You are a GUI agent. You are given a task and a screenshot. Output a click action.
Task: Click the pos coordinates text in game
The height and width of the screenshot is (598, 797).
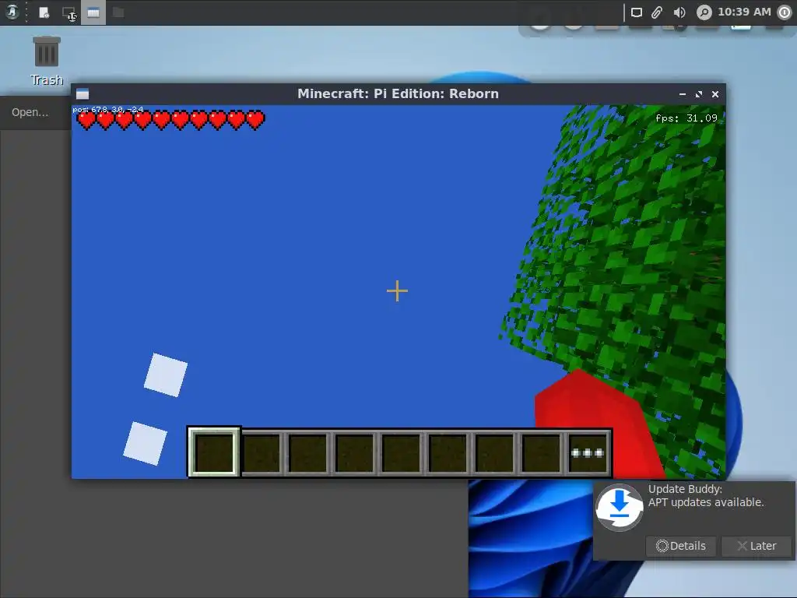[x=107, y=109]
